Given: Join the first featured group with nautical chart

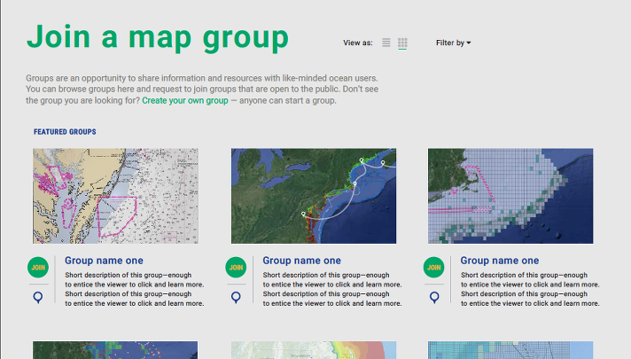Looking at the screenshot, I should click(x=38, y=267).
